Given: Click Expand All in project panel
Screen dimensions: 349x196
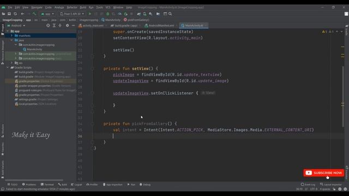Looking at the screenshot, I should (54, 26).
